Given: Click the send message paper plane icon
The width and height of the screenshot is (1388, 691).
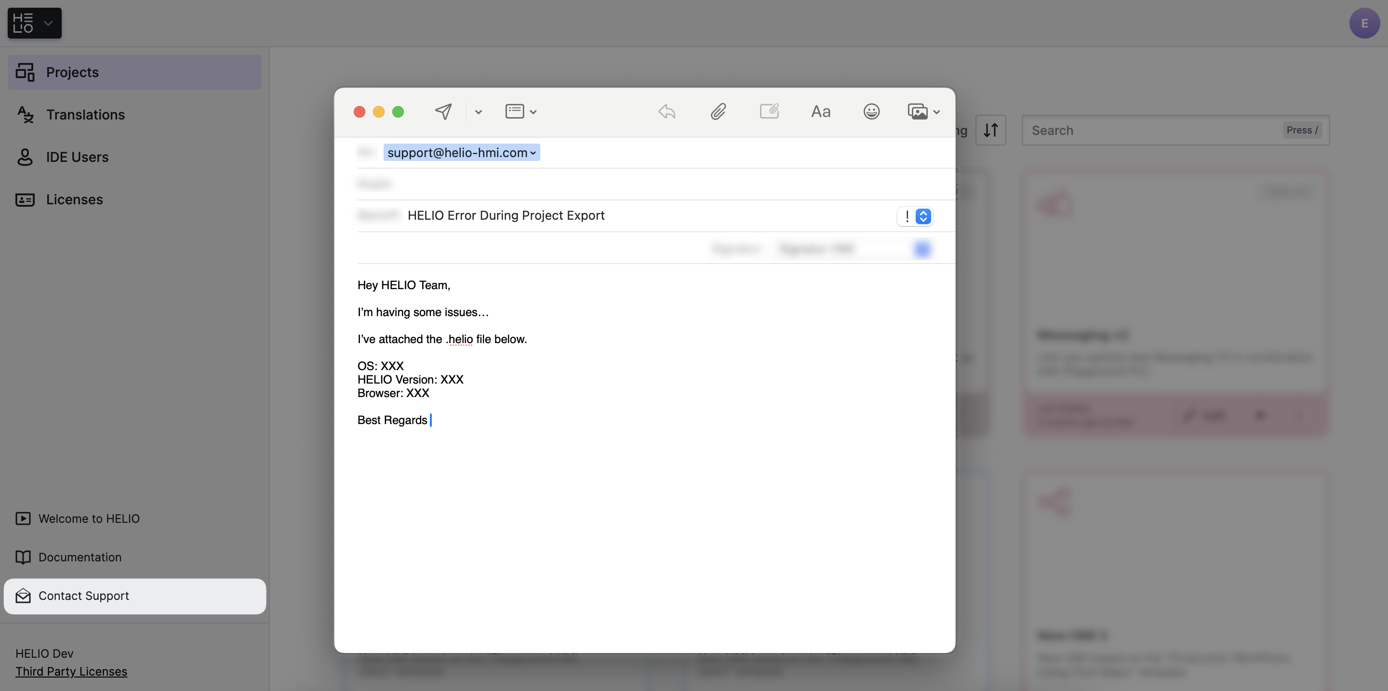Looking at the screenshot, I should pos(443,111).
